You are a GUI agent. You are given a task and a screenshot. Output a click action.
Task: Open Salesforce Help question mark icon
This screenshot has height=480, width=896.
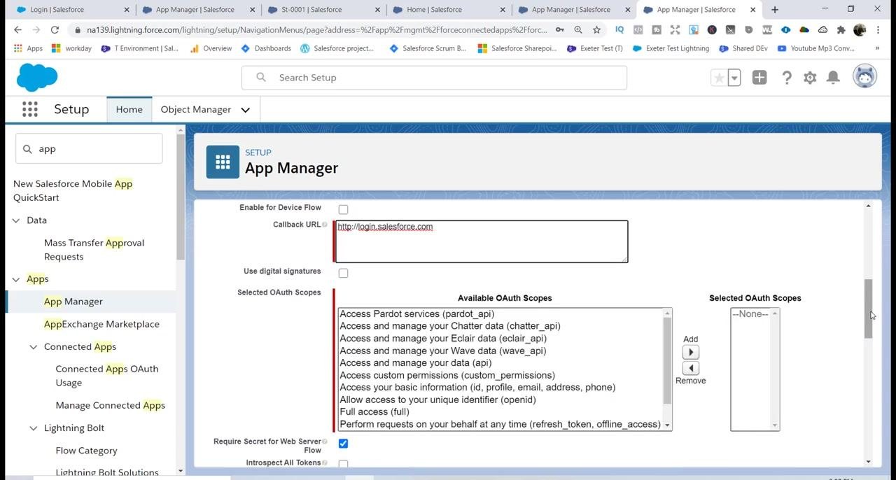(x=787, y=78)
